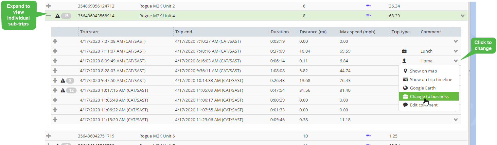Expand sub-trip starting 7:11:07 AM
Screen dimensions: 497x145
click(55, 51)
